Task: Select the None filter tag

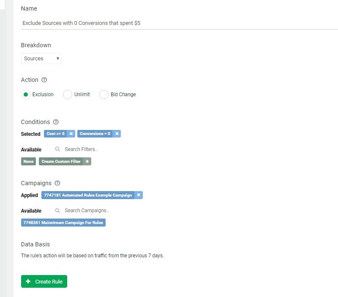Action: click(x=28, y=161)
